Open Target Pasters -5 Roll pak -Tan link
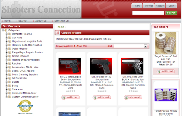Viewport: 182px width, 116px height. 166,58
